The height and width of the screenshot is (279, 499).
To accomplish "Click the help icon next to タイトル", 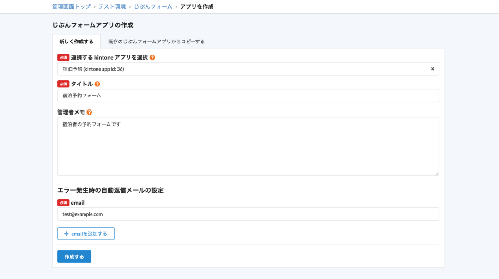I will tap(97, 84).
